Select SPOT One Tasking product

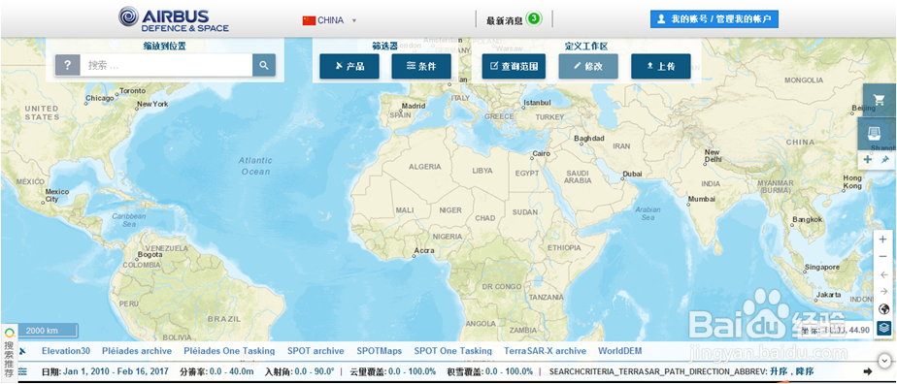(453, 351)
